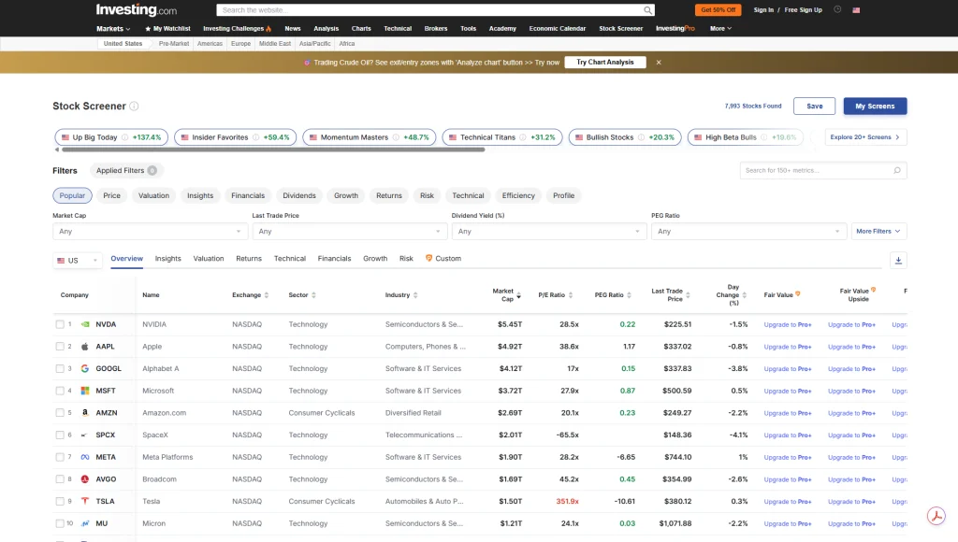Check the box for GOOGL row
958x542 pixels.
pyautogui.click(x=60, y=369)
